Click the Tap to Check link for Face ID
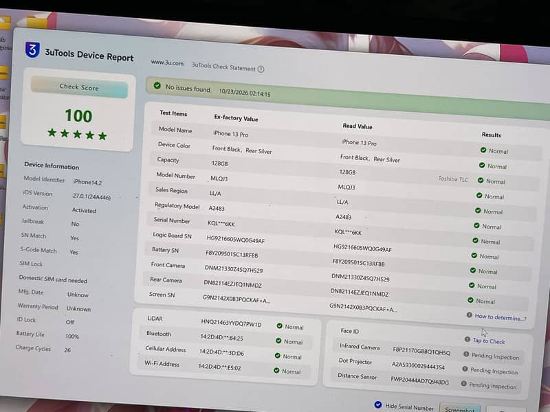This screenshot has width=550, height=412. tap(489, 341)
